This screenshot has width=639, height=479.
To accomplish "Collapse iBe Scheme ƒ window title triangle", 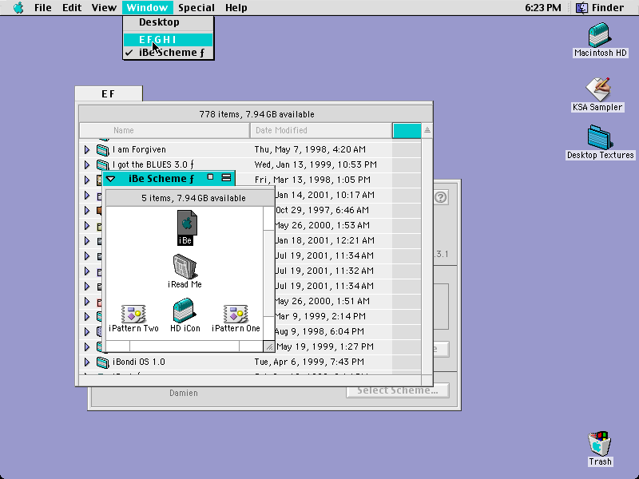I will point(110,179).
